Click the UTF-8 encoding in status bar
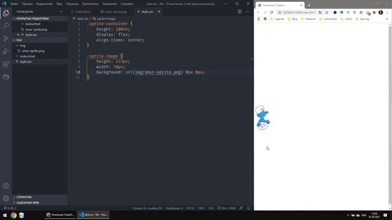The width and height of the screenshot is (392, 220). pos(190,208)
